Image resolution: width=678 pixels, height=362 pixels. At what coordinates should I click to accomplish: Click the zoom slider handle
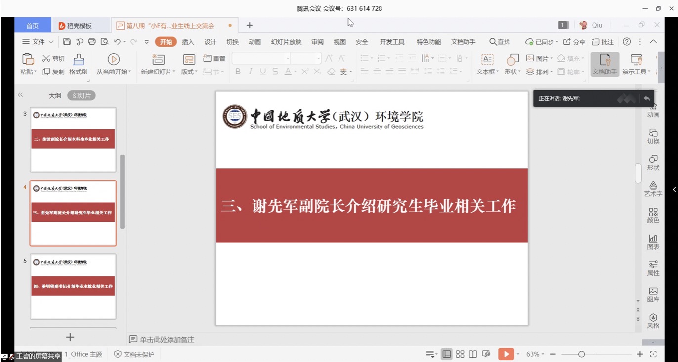581,354
